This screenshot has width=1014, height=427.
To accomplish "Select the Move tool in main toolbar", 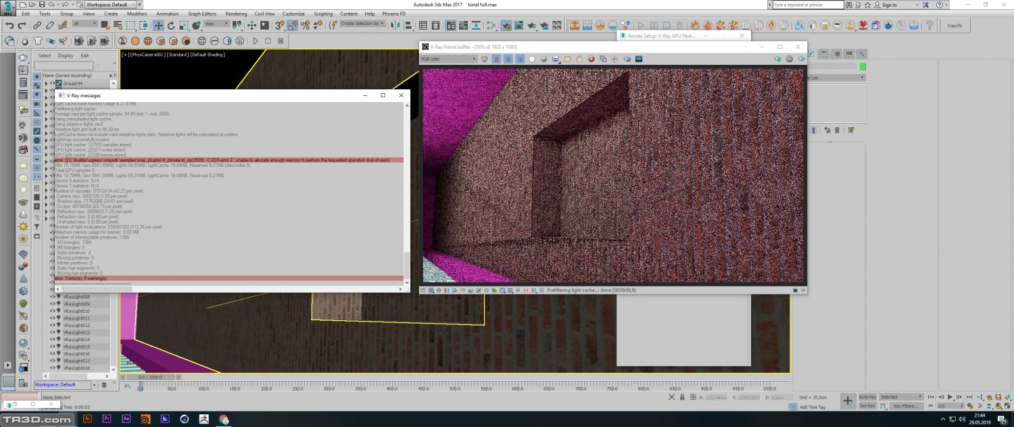I will tap(158, 26).
